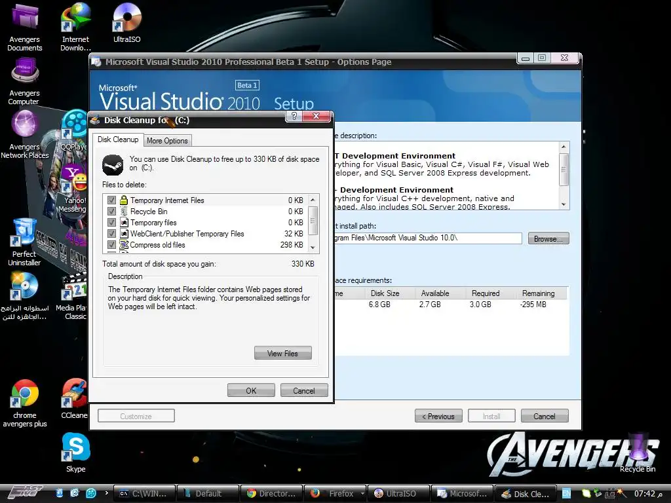Screen dimensions: 671x503
Task: Click the -295 MB remaining value
Action: [x=533, y=305]
